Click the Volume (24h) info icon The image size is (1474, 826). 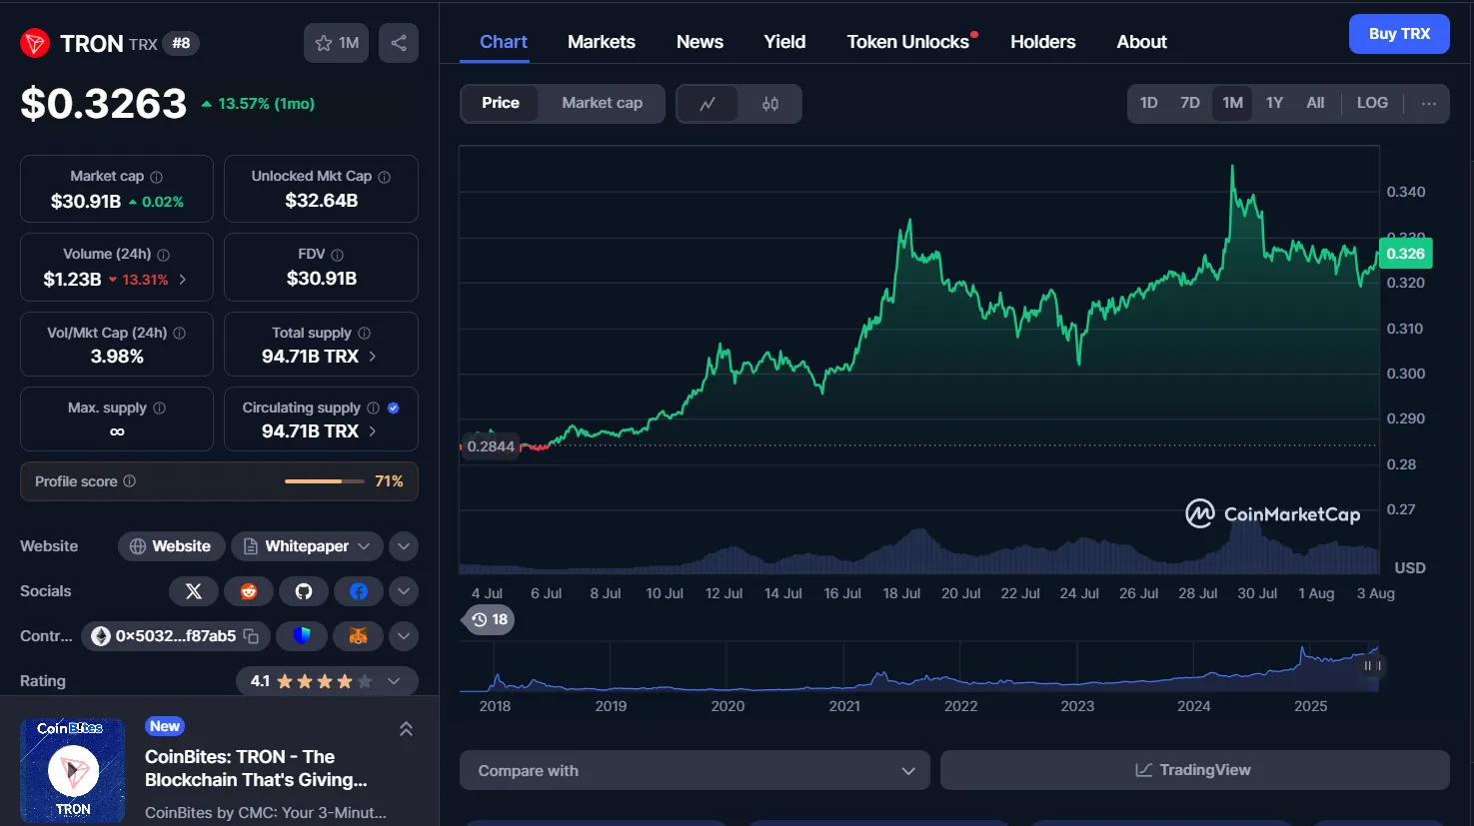[x=164, y=255]
